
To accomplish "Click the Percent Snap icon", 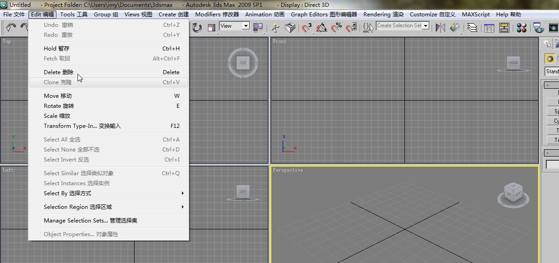I will pyautogui.click(x=336, y=27).
